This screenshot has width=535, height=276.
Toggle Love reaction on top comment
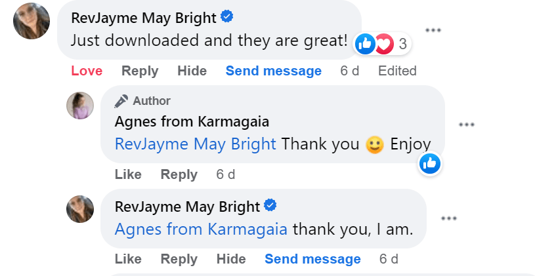pyautogui.click(x=87, y=71)
